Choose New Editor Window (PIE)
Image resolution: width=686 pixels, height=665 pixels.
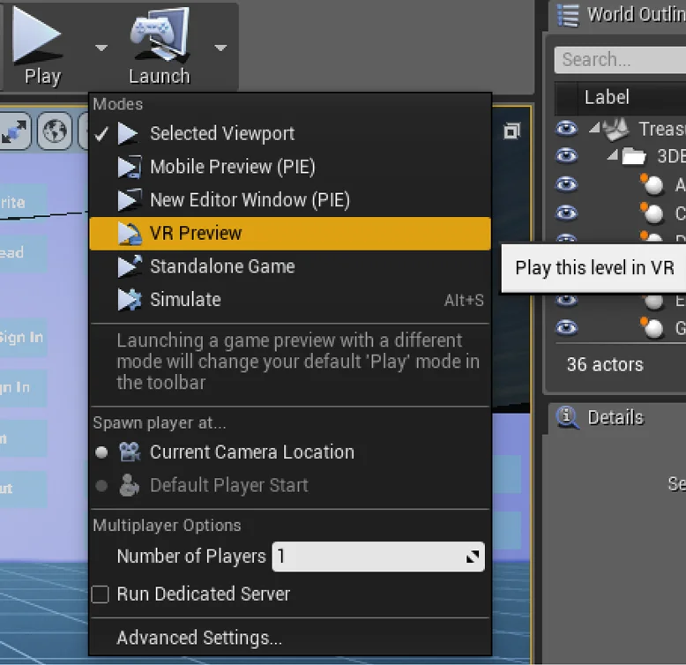290,200
